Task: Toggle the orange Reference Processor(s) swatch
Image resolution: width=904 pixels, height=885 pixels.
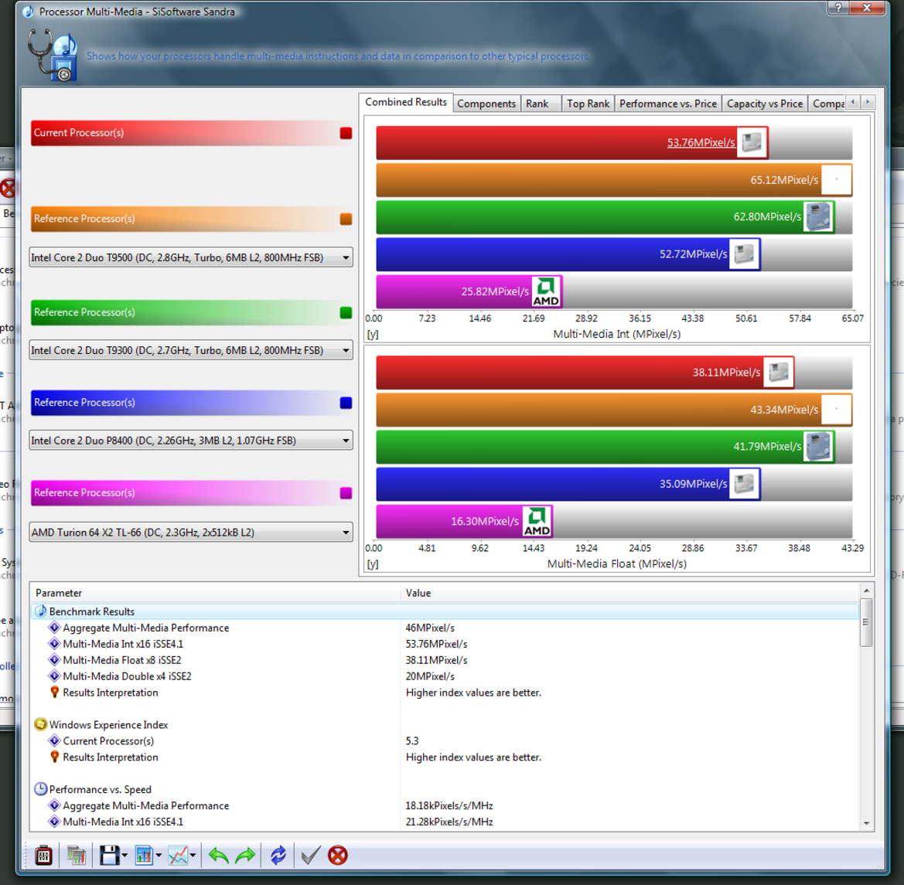Action: coord(346,219)
